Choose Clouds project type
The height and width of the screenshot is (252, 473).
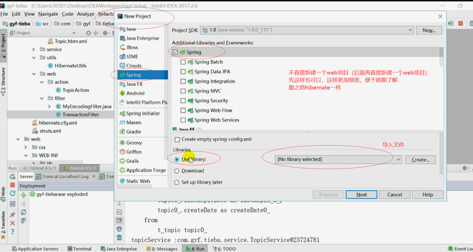(142, 66)
